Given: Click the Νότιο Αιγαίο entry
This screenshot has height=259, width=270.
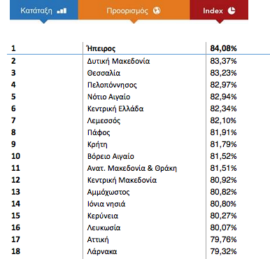Looking at the screenshot, I should pyautogui.click(x=108, y=97).
